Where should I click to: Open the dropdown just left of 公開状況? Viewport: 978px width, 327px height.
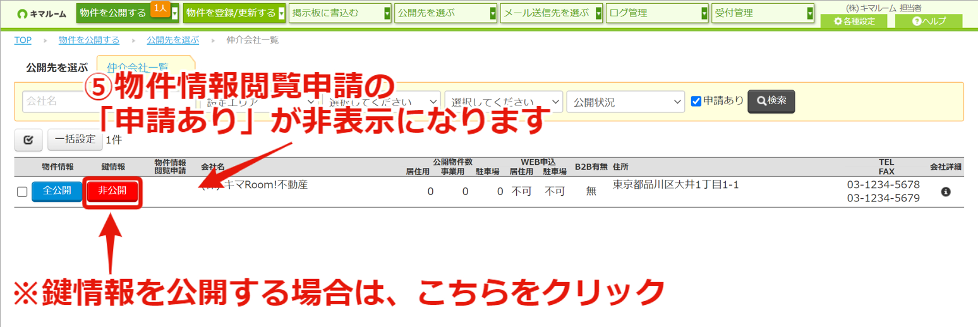click(504, 102)
